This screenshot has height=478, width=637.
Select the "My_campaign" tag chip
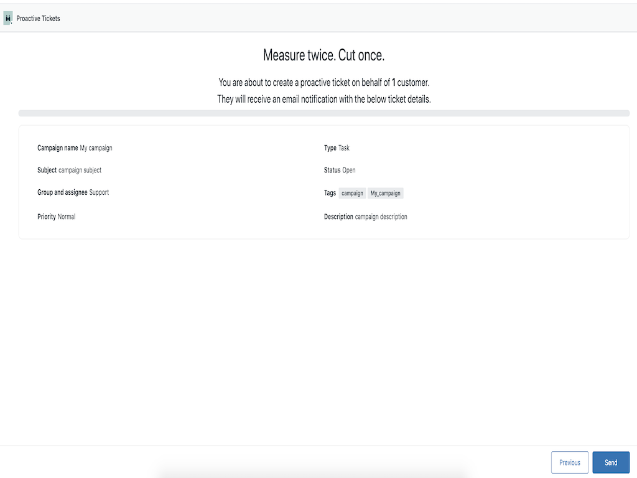(x=385, y=194)
